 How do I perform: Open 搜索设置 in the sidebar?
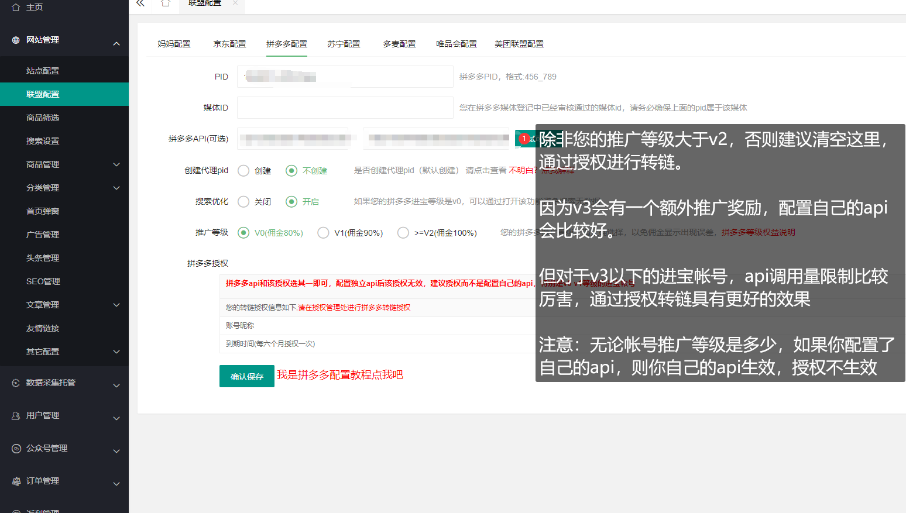tap(64, 141)
